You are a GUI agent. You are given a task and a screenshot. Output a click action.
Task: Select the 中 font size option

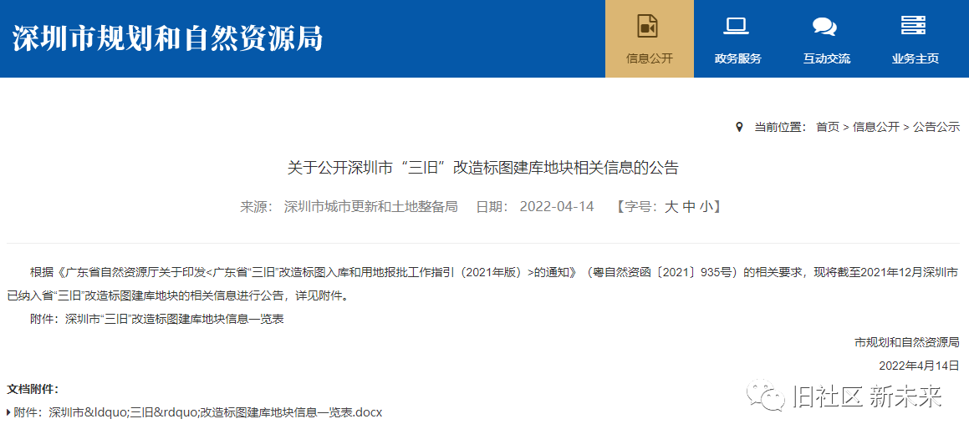pyautogui.click(x=689, y=207)
